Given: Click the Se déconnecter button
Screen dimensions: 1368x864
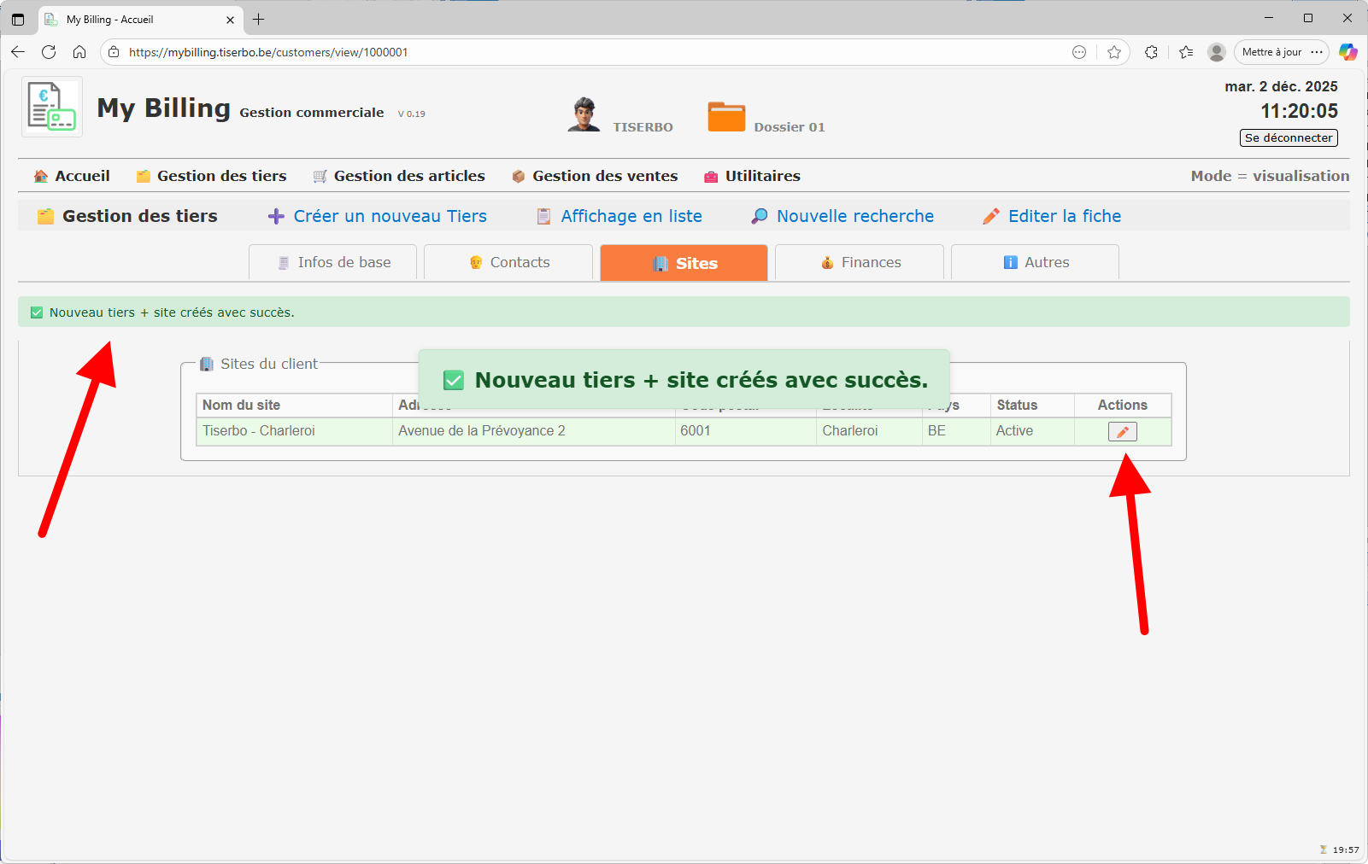Looking at the screenshot, I should (x=1288, y=137).
